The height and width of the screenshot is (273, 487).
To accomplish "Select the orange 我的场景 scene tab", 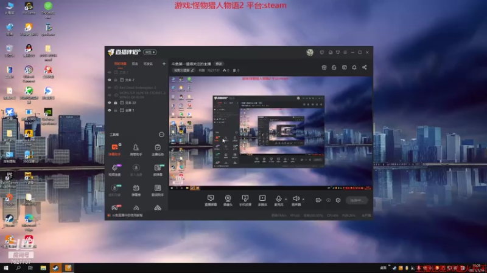I will [x=120, y=64].
